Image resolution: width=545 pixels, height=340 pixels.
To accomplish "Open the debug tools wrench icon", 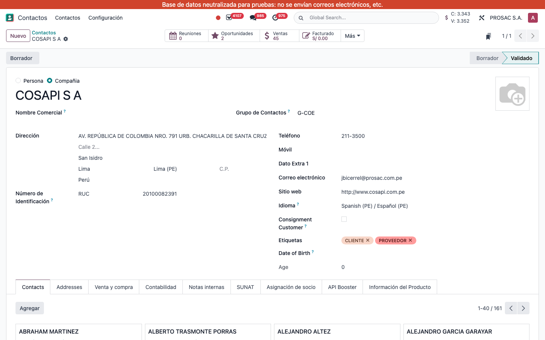I will click(x=482, y=18).
